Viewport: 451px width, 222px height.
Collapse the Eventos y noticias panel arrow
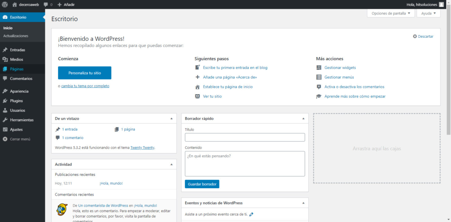tap(303, 203)
